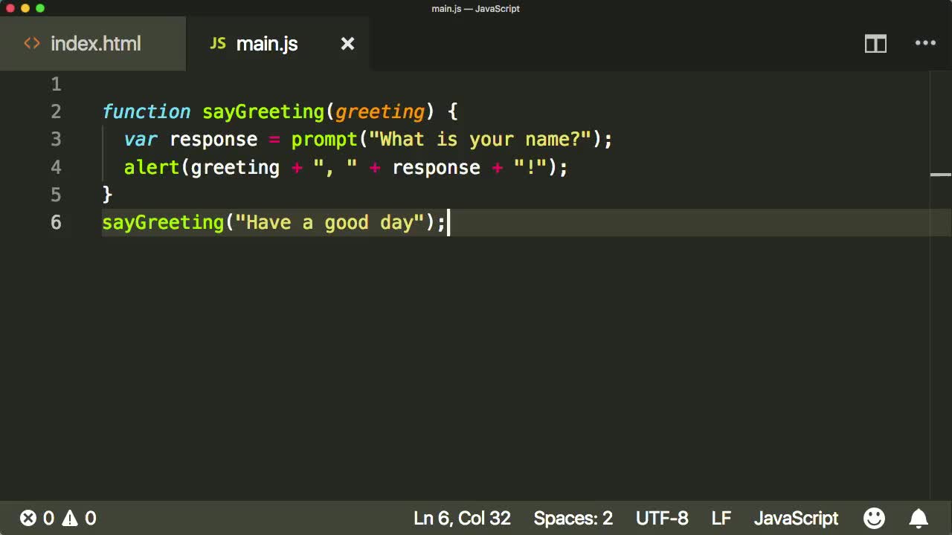This screenshot has height=535, width=952.
Task: Place cursor on the prompt call in line 3
Action: 324,140
